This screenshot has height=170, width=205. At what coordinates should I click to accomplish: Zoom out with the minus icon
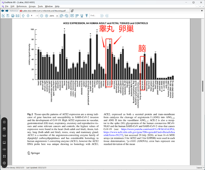coord(41,16)
